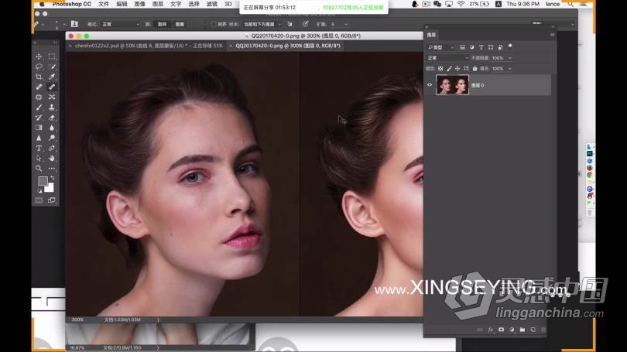Image resolution: width=627 pixels, height=352 pixels.
Task: Select the Dodge tool
Action: 52,138
